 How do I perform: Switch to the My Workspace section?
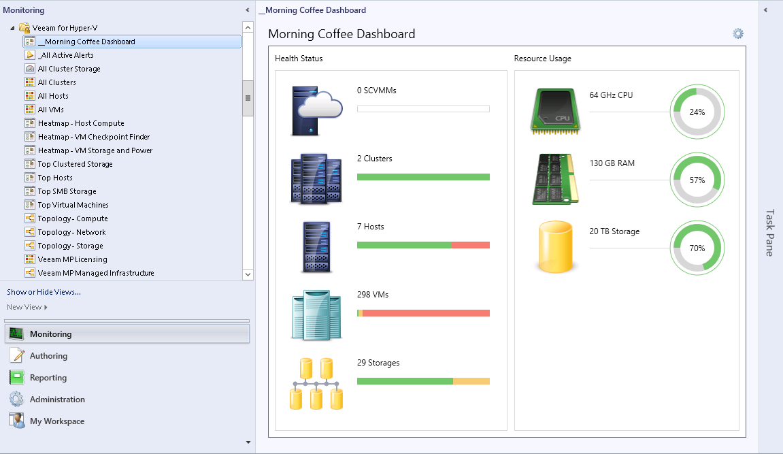[x=127, y=421]
